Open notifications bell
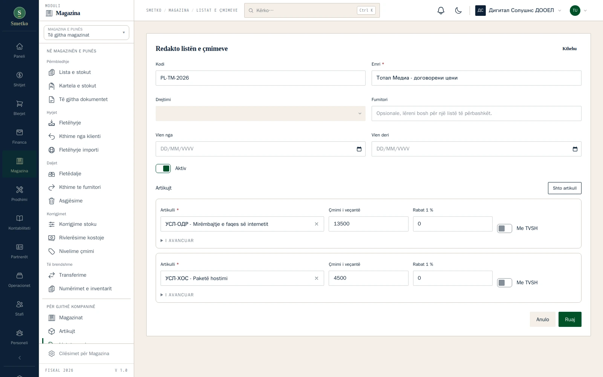The width and height of the screenshot is (603, 377). pyautogui.click(x=441, y=11)
